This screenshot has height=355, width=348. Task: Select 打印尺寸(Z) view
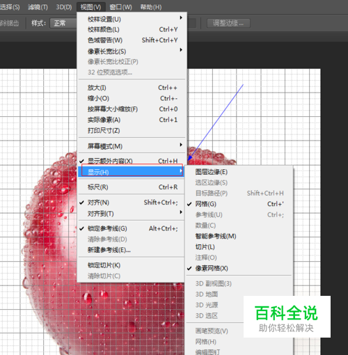click(132, 130)
